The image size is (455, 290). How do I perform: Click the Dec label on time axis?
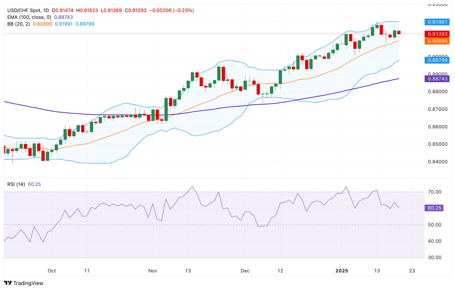point(245,271)
